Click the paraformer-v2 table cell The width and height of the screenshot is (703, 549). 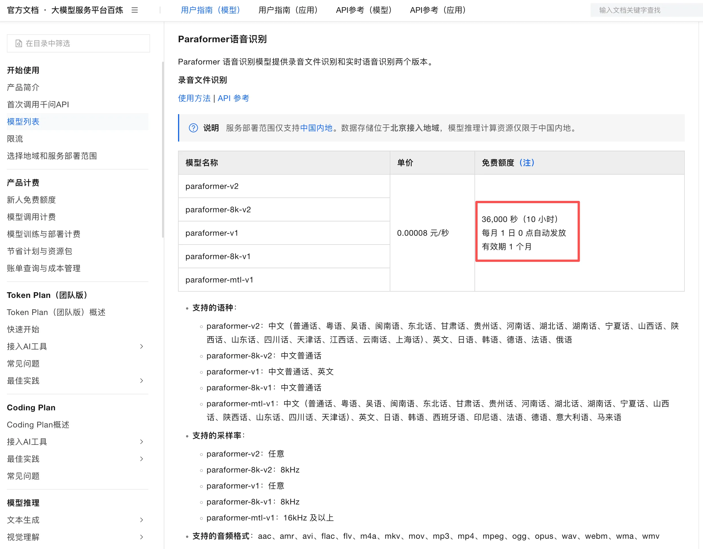tap(284, 186)
